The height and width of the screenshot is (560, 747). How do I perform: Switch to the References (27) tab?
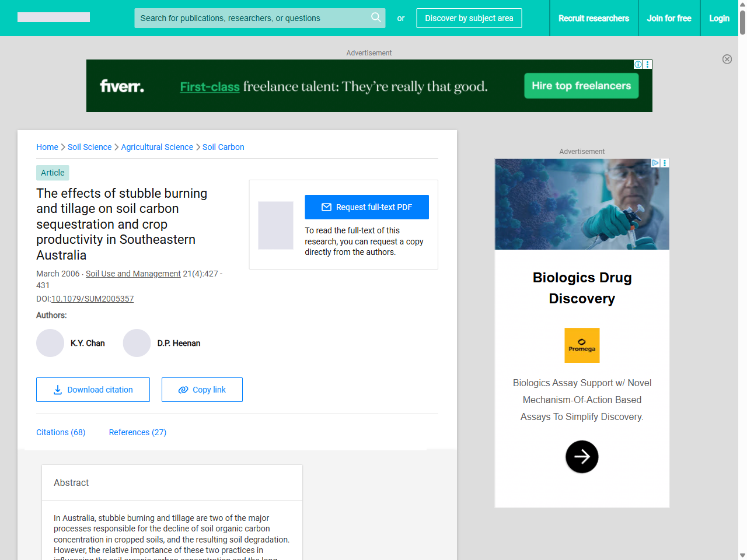137,432
